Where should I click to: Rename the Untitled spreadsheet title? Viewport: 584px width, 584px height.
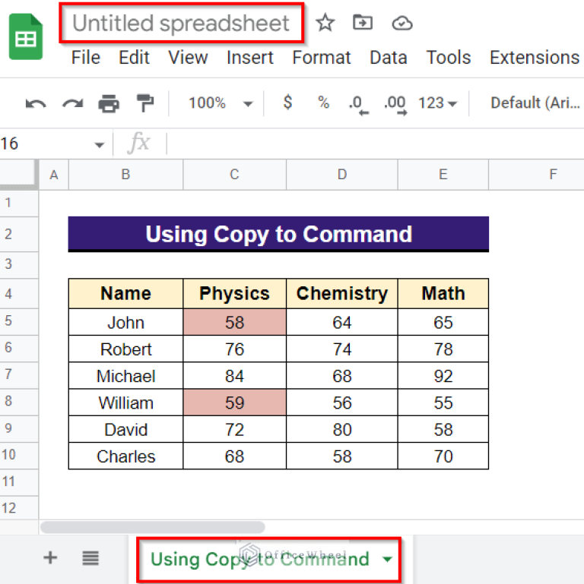181,24
